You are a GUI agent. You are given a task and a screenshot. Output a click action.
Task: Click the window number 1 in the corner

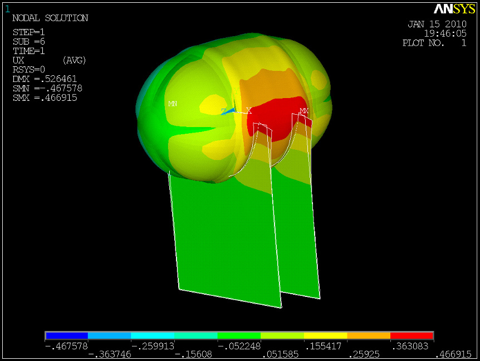click(x=7, y=9)
